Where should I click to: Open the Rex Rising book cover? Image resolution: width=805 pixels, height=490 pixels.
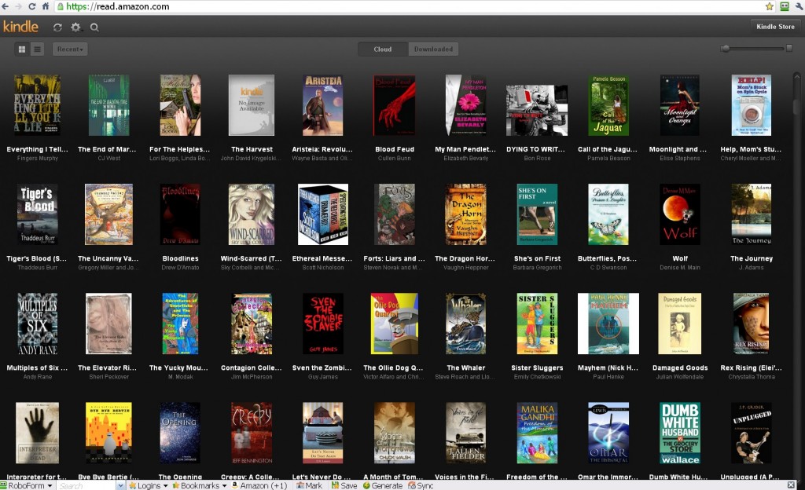pyautogui.click(x=751, y=324)
